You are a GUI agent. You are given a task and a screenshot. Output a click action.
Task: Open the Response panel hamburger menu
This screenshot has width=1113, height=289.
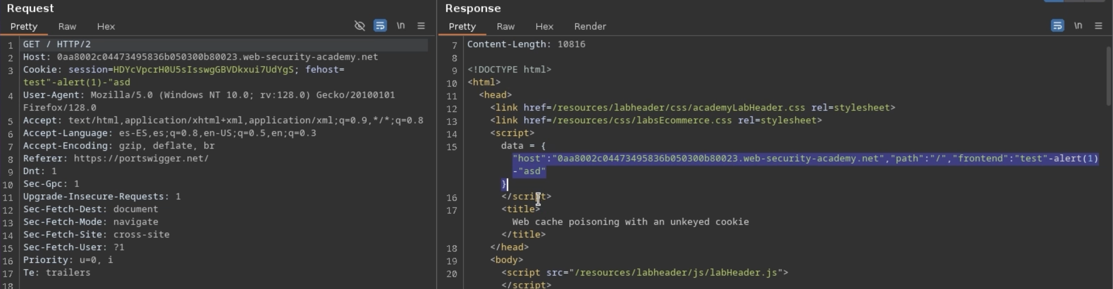pyautogui.click(x=1098, y=26)
